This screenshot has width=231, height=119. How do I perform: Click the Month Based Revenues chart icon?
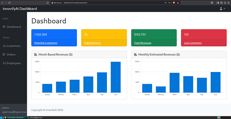[36, 55]
